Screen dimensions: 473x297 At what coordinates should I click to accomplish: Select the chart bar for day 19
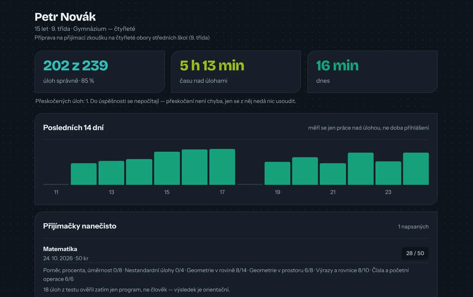tap(277, 173)
